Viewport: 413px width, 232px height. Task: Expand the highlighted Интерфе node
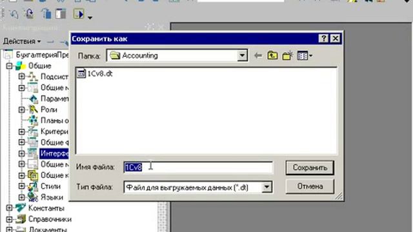click(x=21, y=153)
